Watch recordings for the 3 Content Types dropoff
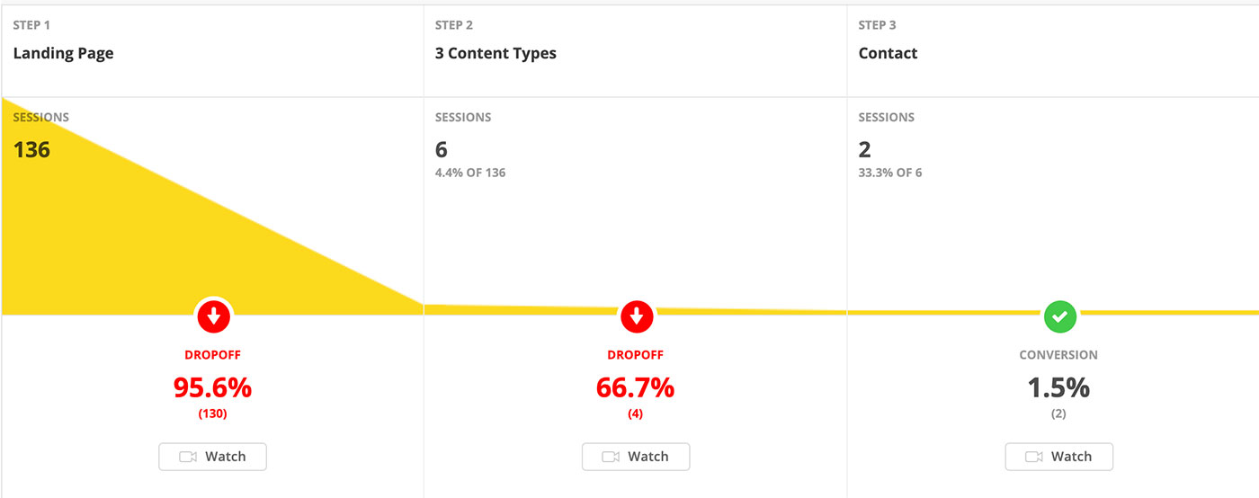The height and width of the screenshot is (498, 1259). point(636,457)
